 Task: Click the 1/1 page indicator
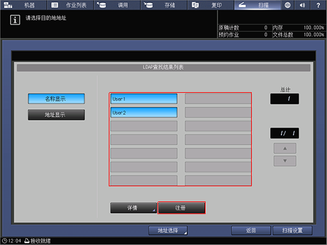click(x=285, y=133)
